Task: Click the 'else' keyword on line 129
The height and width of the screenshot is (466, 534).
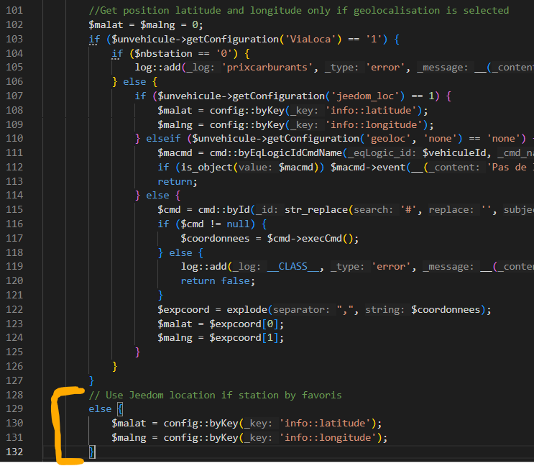Action: [100, 409]
